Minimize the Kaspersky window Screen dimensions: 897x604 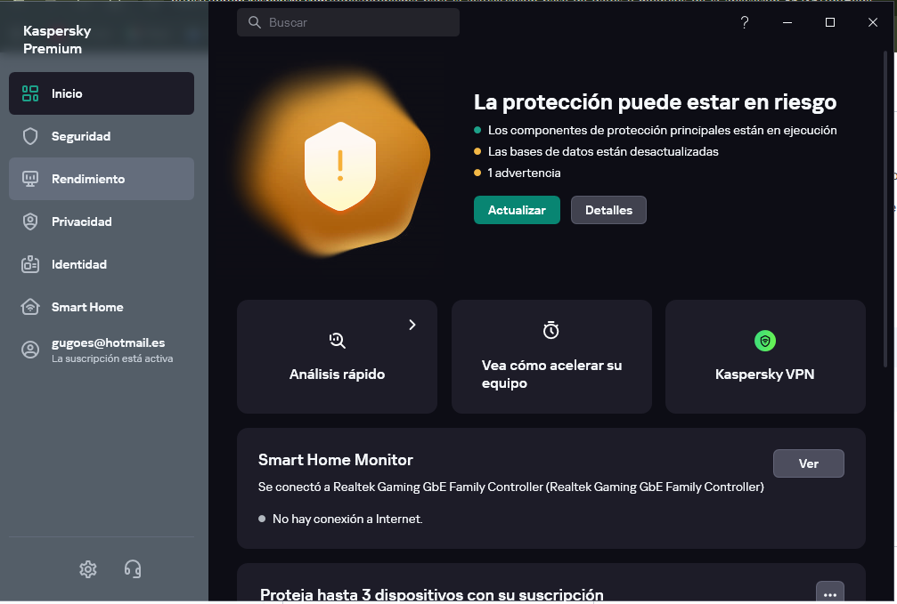coord(787,22)
